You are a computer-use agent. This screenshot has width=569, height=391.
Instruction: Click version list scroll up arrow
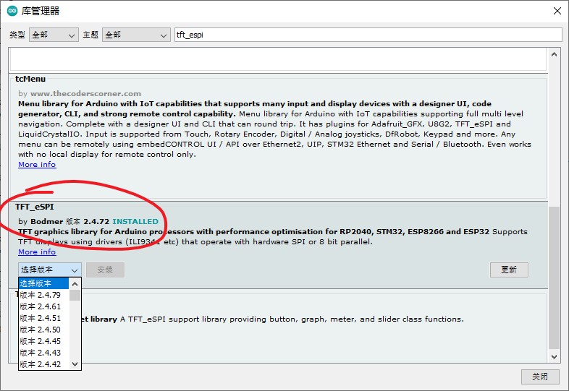tap(75, 284)
